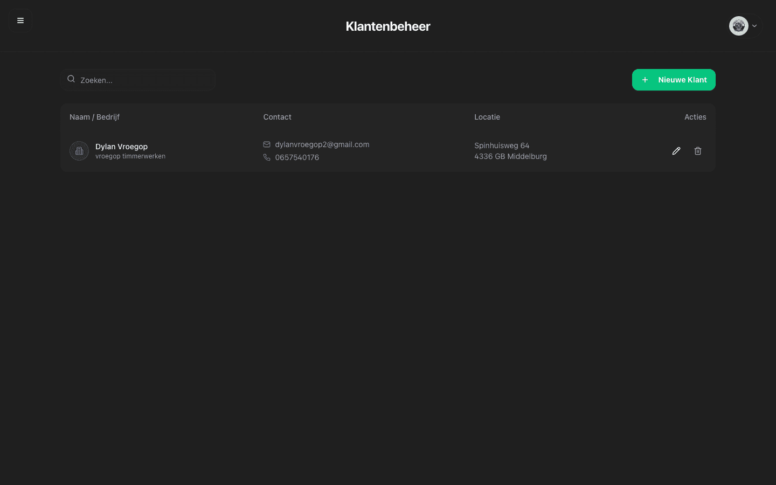Click the magnifier icon in the search bar

point(71,79)
